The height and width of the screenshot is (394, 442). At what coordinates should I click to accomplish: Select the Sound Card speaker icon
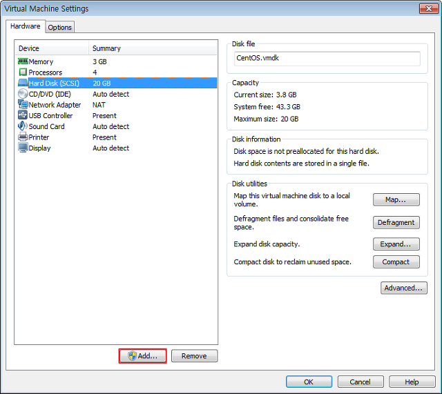pos(23,126)
